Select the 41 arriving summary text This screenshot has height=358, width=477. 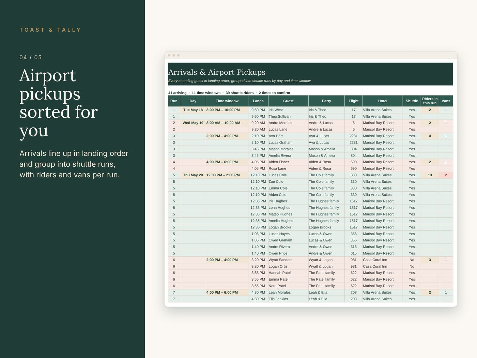177,93
